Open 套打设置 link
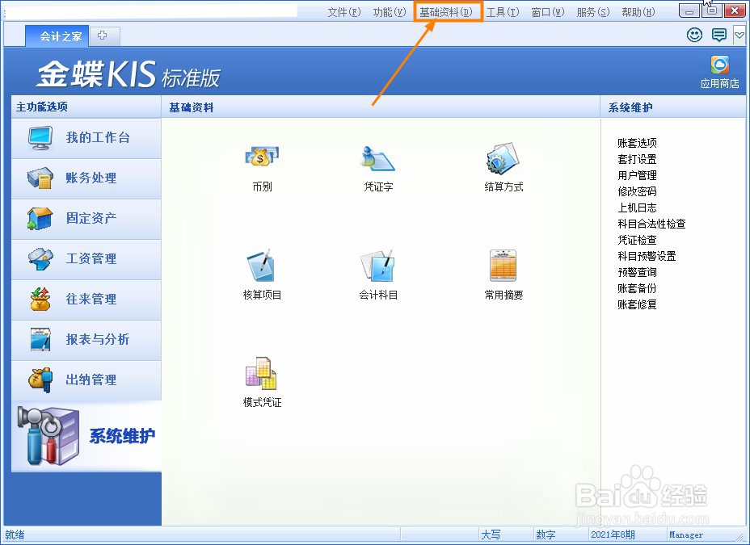This screenshot has height=545, width=750. tap(637, 159)
